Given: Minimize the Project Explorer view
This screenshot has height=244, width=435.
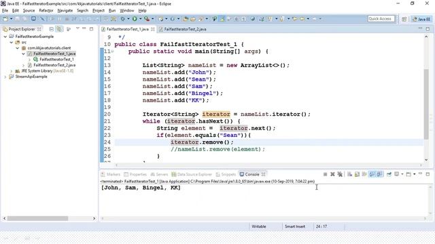Looking at the screenshot, I should [x=84, y=28].
